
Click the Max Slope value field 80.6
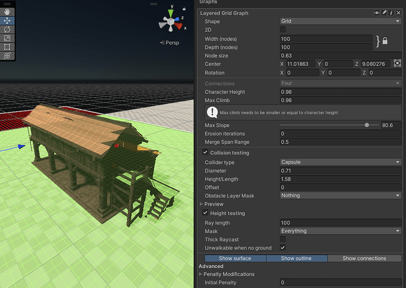(x=391, y=125)
